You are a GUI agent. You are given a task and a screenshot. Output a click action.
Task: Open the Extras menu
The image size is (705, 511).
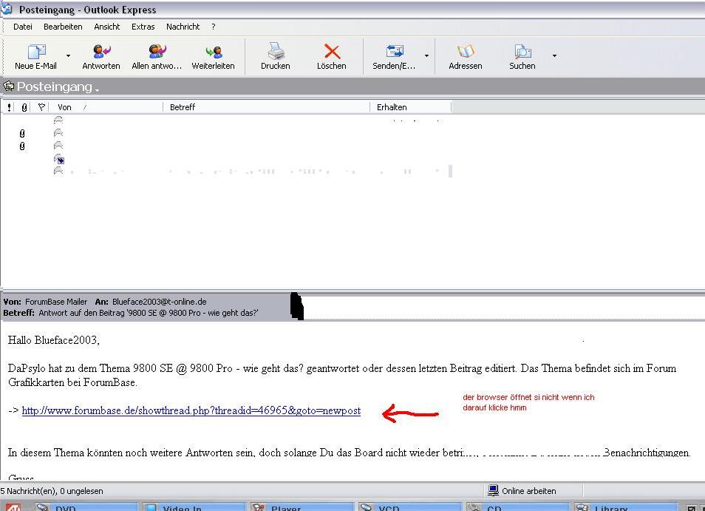pyautogui.click(x=143, y=27)
